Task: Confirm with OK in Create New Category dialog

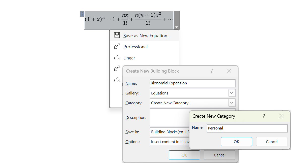Action: (236, 142)
